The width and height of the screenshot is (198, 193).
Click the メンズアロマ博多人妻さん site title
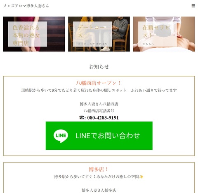26,6
